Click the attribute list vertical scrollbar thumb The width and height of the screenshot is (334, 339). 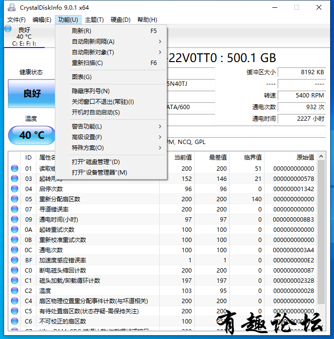tap(321, 232)
